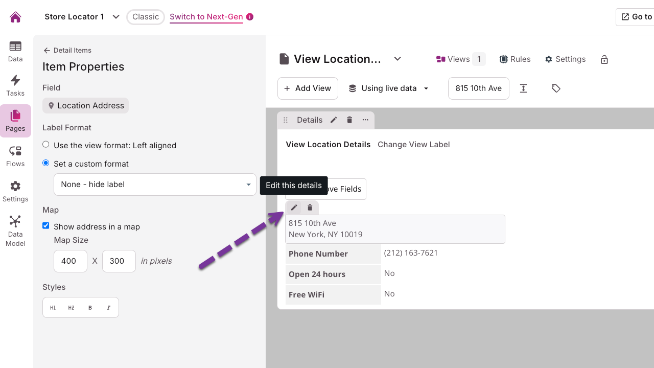The width and height of the screenshot is (654, 368).
Task: Select 'Use the view format: Left aligned'
Action: point(46,145)
